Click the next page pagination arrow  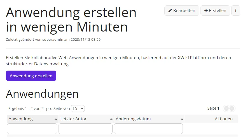[232, 108]
